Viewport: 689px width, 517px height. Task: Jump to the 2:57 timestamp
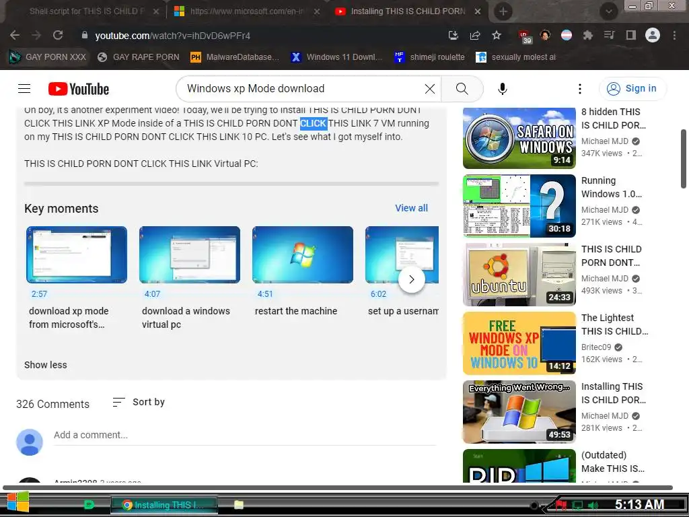39,294
